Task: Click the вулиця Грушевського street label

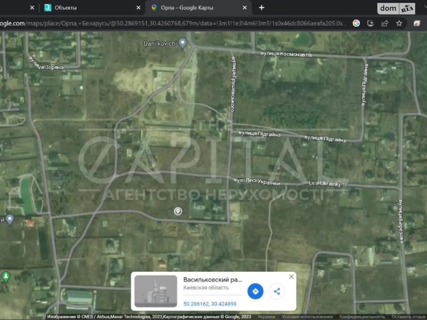Action: [233, 84]
